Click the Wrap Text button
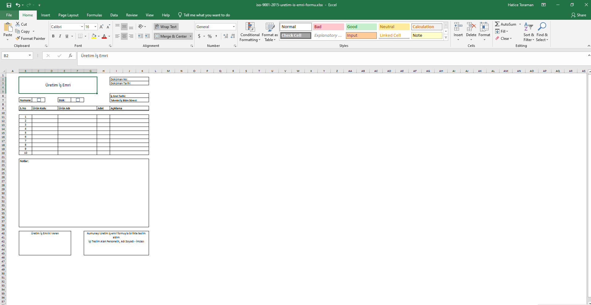 tap(166, 27)
